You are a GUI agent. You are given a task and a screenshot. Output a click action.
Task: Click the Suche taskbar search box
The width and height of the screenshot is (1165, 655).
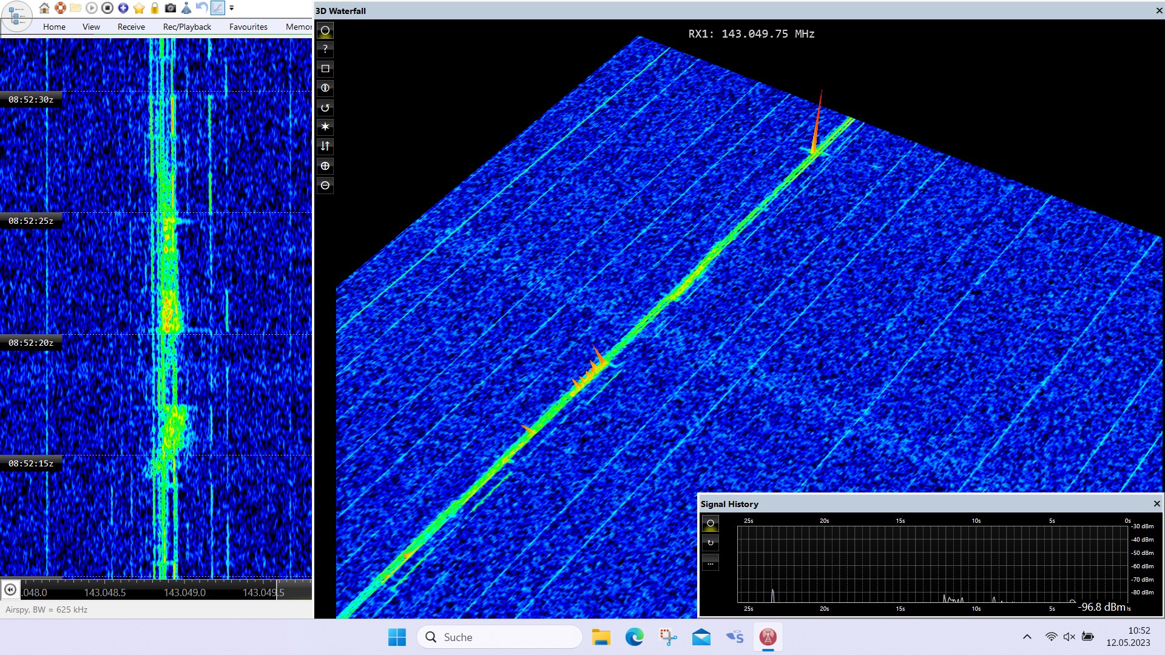(499, 637)
